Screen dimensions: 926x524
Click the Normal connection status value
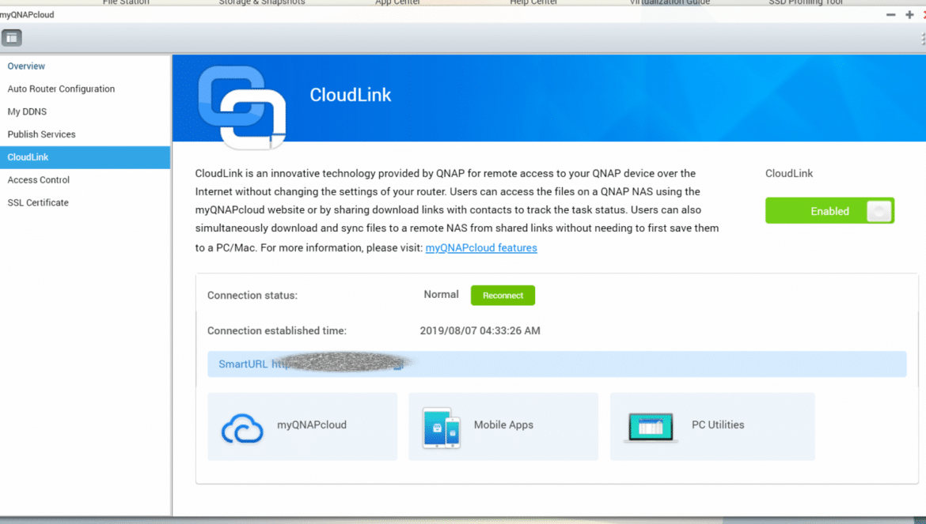(441, 294)
